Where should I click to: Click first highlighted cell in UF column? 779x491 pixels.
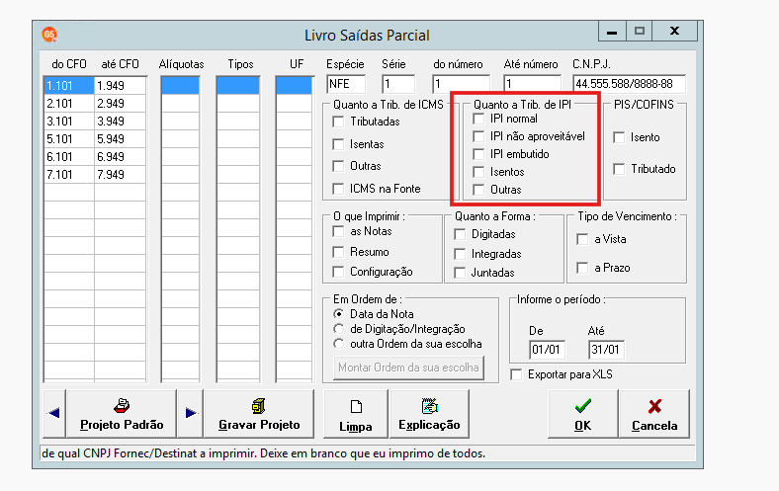[295, 85]
